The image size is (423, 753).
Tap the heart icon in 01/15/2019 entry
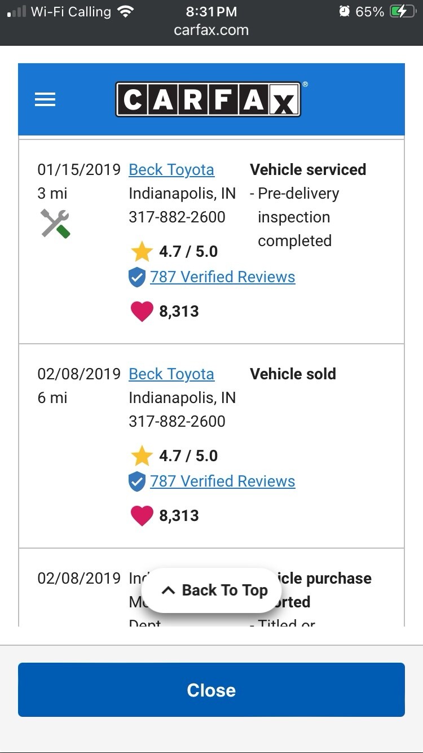[142, 312]
